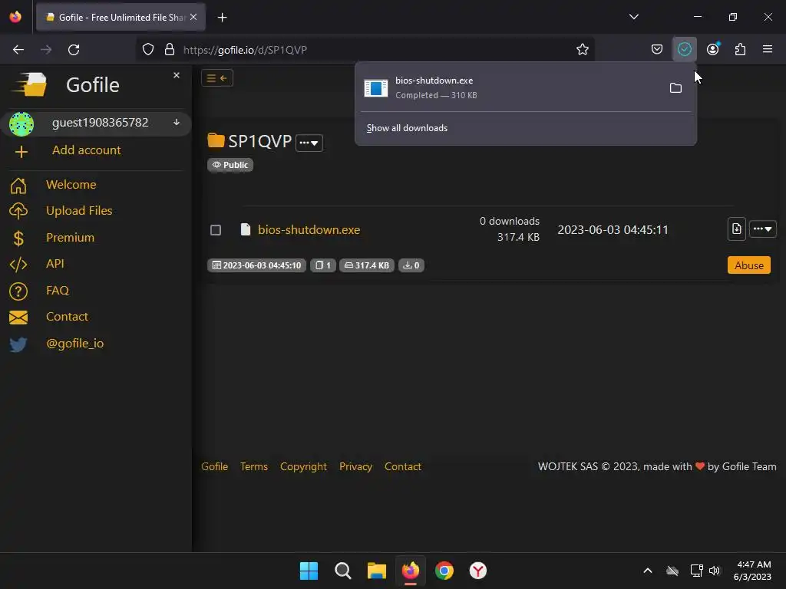Click the site padlock icon
The width and height of the screenshot is (786, 589).
coord(170,50)
